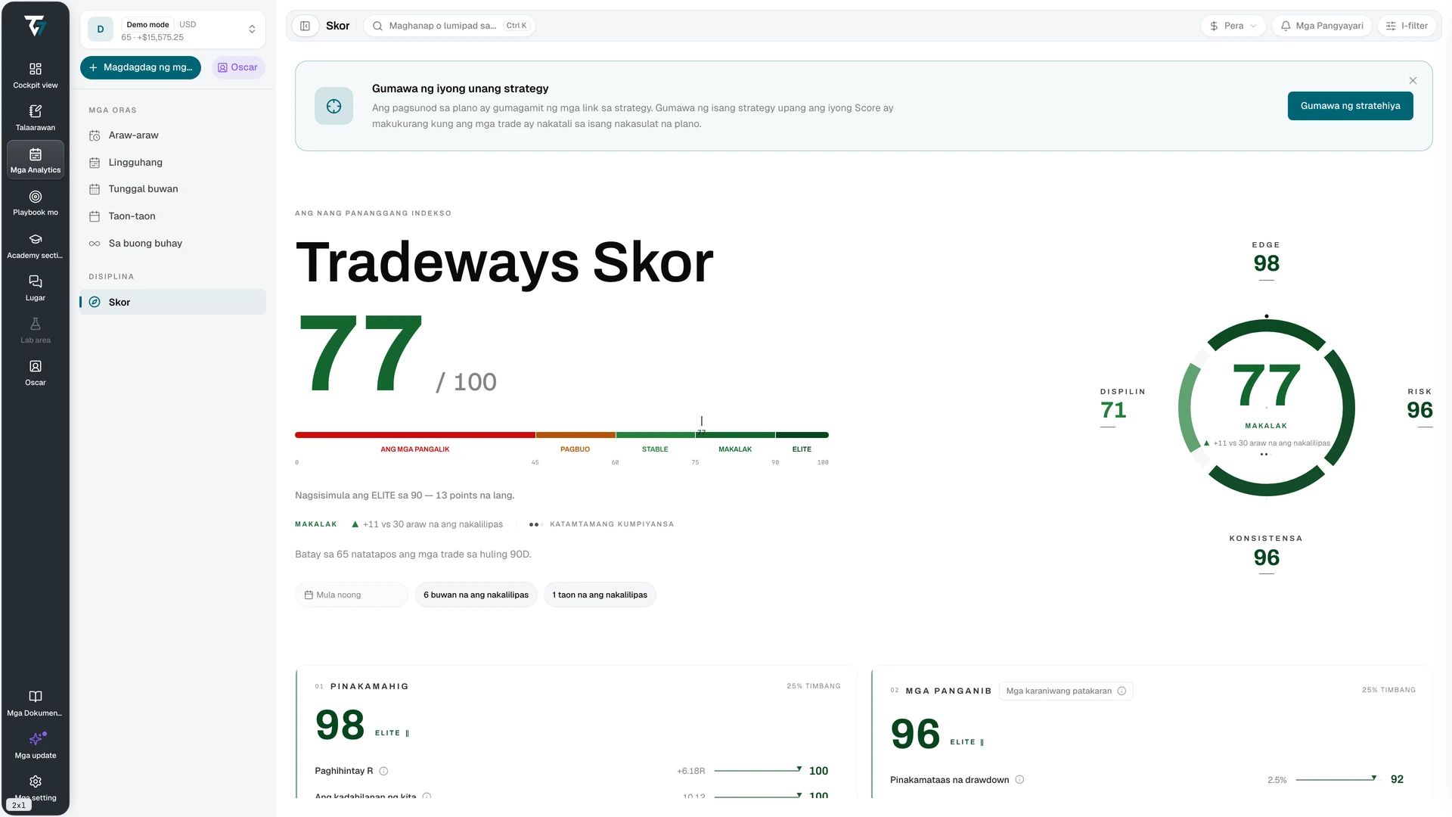
Task: Expand the Demo mode account switcher
Action: coord(172,30)
